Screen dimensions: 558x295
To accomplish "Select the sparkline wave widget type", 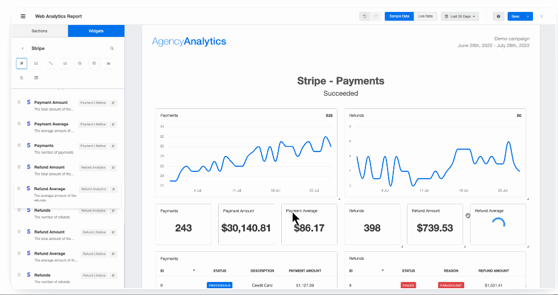I will click(51, 64).
